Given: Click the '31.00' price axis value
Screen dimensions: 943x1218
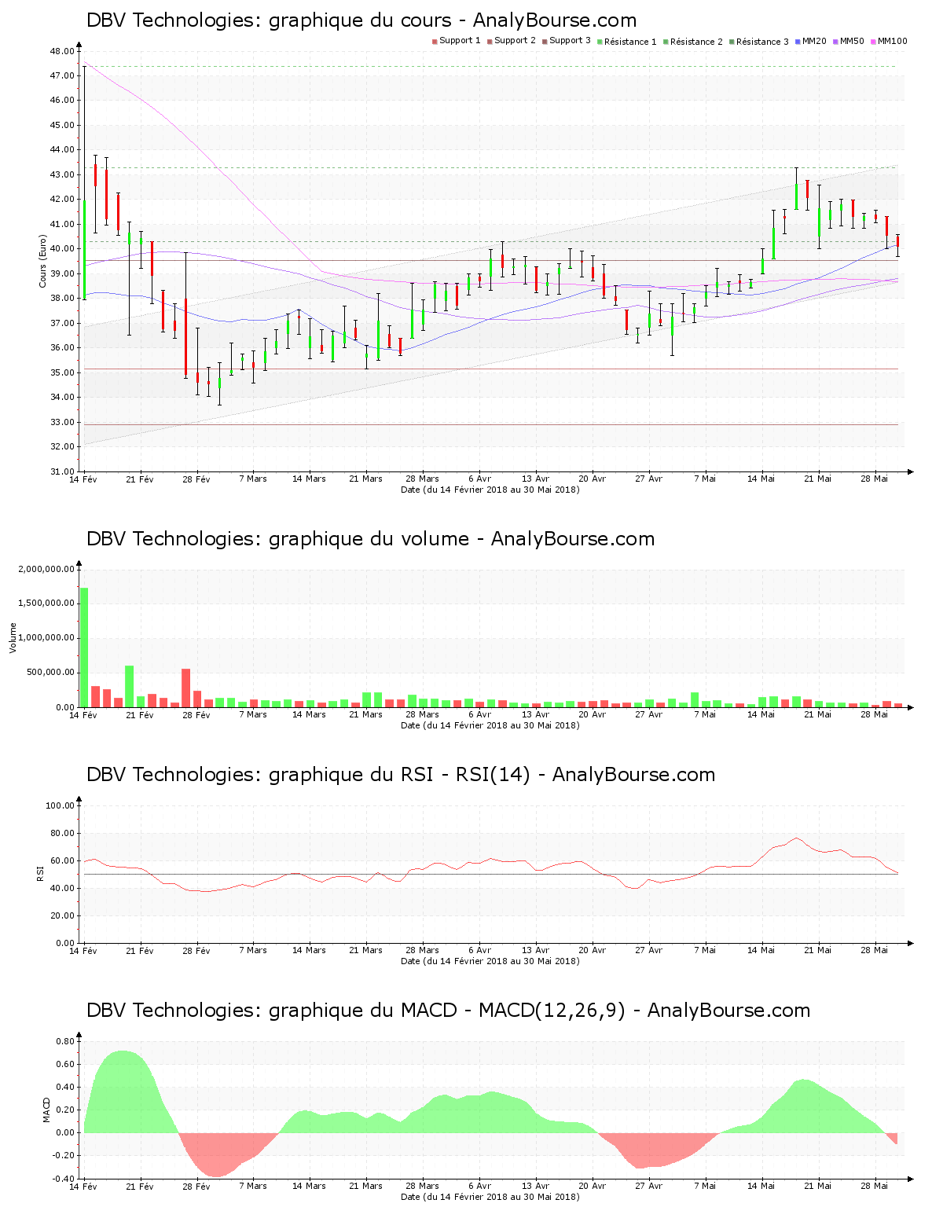Looking at the screenshot, I should 62,471.
